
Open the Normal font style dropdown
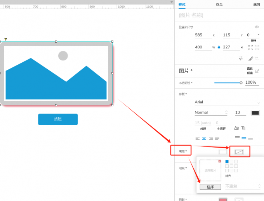(211, 113)
